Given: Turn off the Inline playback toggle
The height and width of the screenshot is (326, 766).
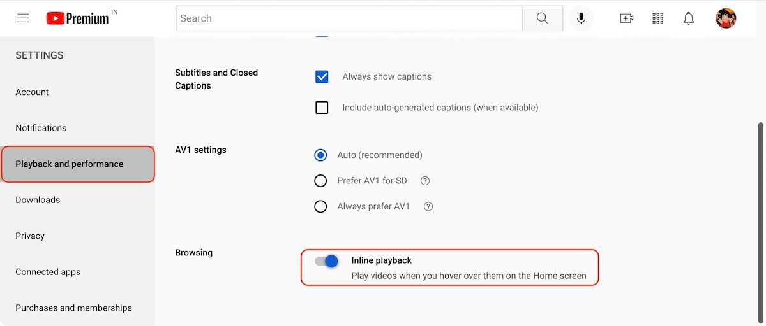Looking at the screenshot, I should point(326,260).
